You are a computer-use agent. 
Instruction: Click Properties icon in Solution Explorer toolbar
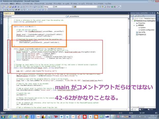click(x=132, y=16)
